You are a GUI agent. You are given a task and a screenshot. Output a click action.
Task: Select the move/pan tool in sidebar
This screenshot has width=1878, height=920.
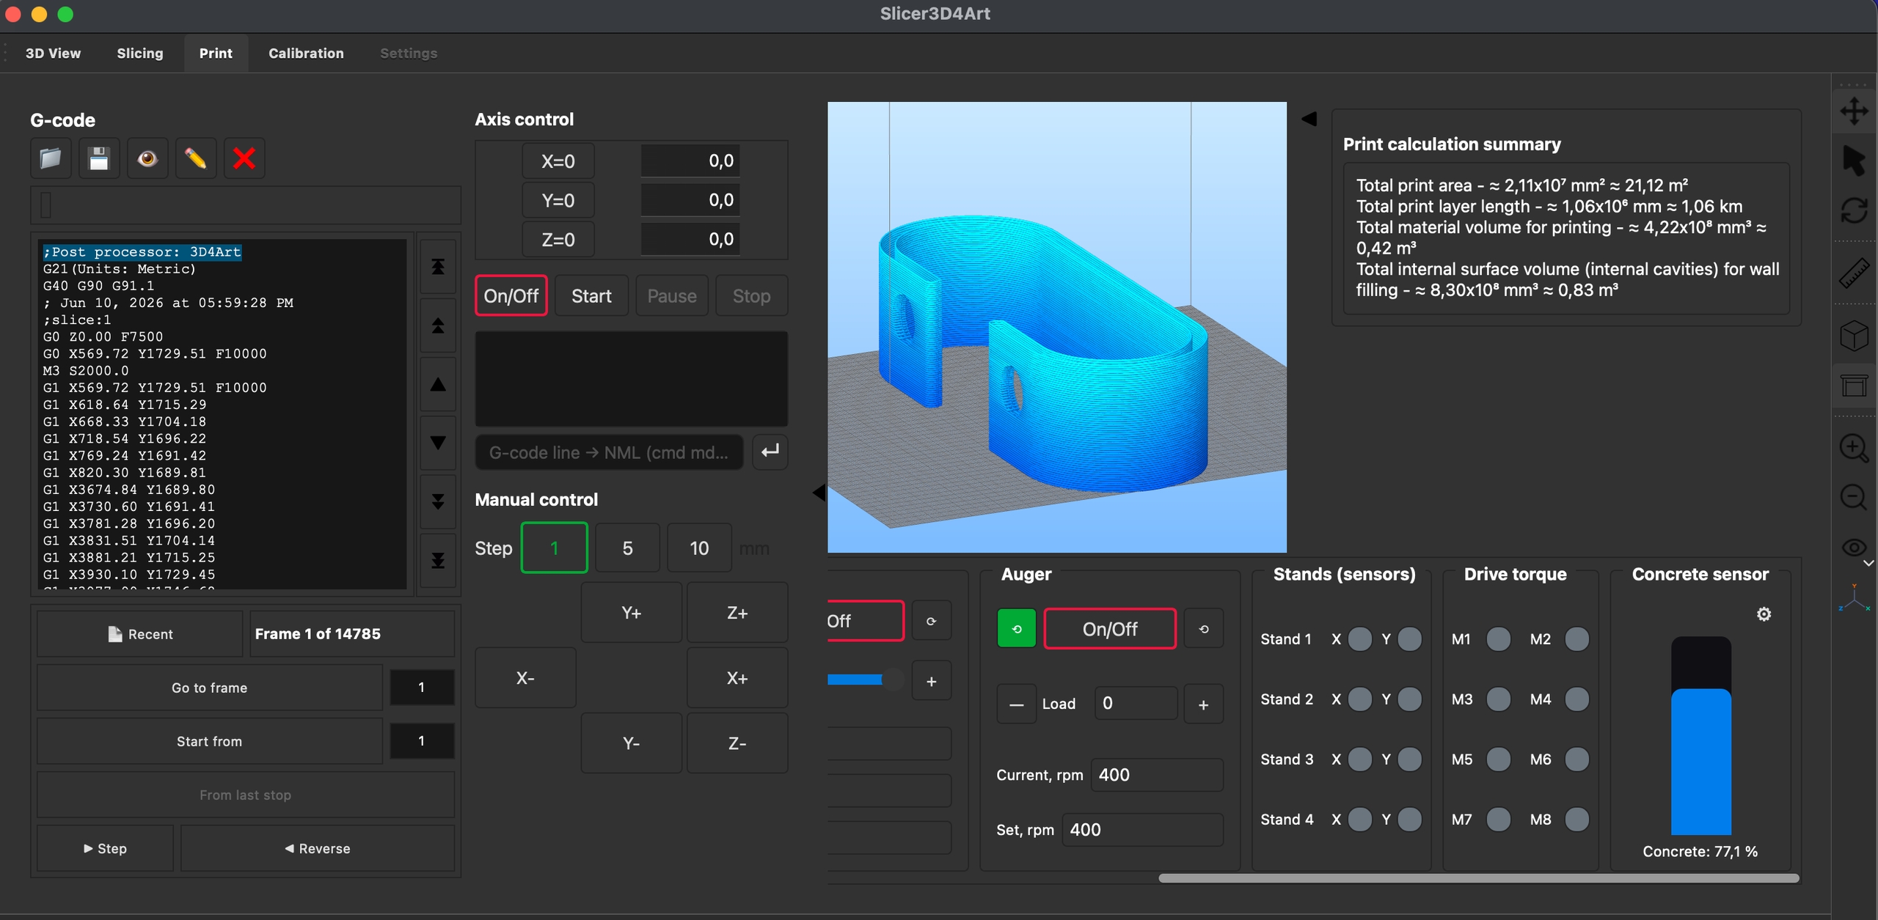(1854, 111)
